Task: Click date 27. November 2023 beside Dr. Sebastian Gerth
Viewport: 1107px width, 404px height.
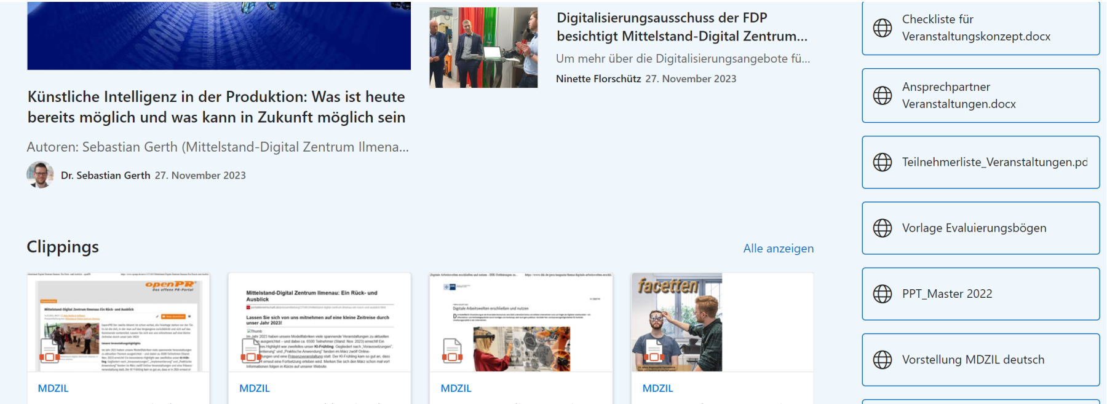Action: pyautogui.click(x=200, y=176)
